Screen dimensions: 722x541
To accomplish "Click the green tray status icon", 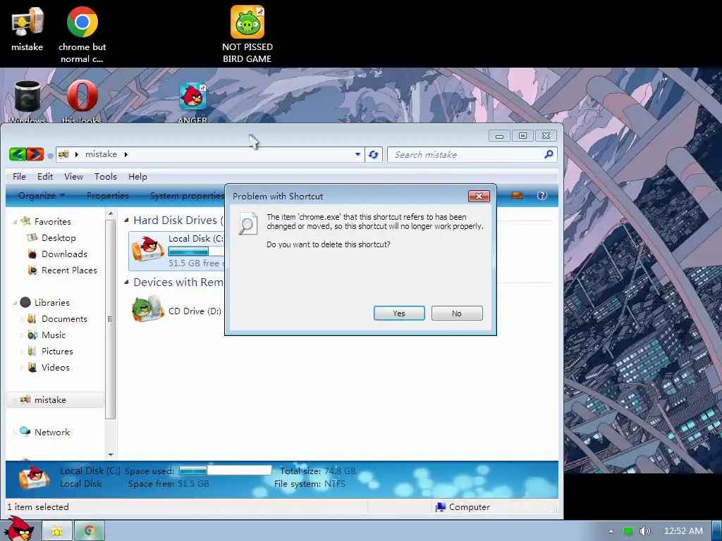I will tap(628, 531).
